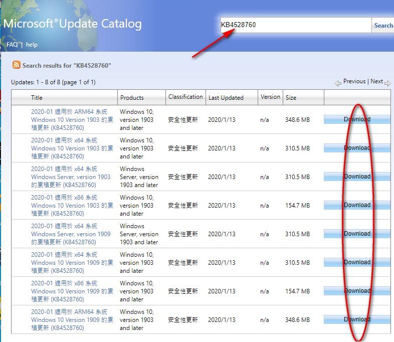The height and width of the screenshot is (342, 394).
Task: Sort by the Last Updated column
Action: coord(226,97)
